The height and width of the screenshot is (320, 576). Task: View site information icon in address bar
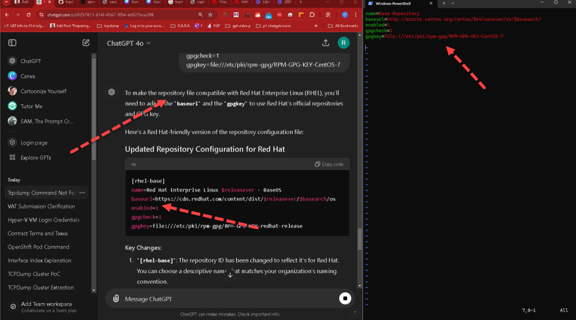pyautogui.click(x=42, y=15)
